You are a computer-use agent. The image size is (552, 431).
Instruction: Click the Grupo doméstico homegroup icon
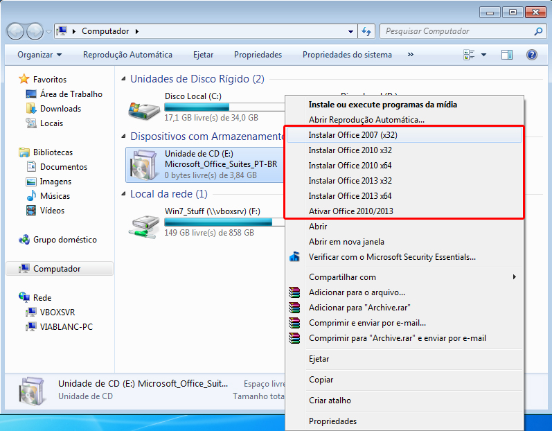[x=24, y=240]
